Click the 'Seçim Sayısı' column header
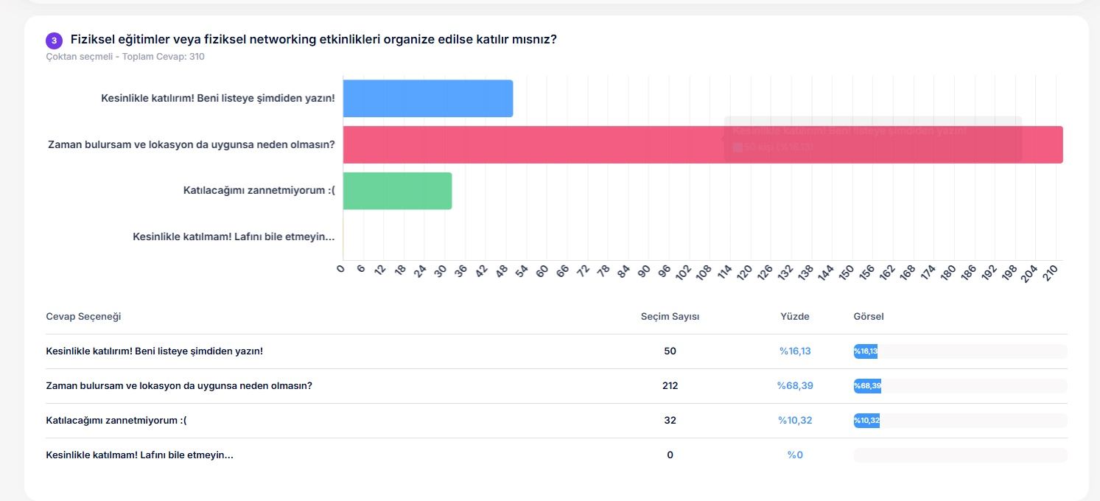1100x501 pixels. tap(670, 316)
